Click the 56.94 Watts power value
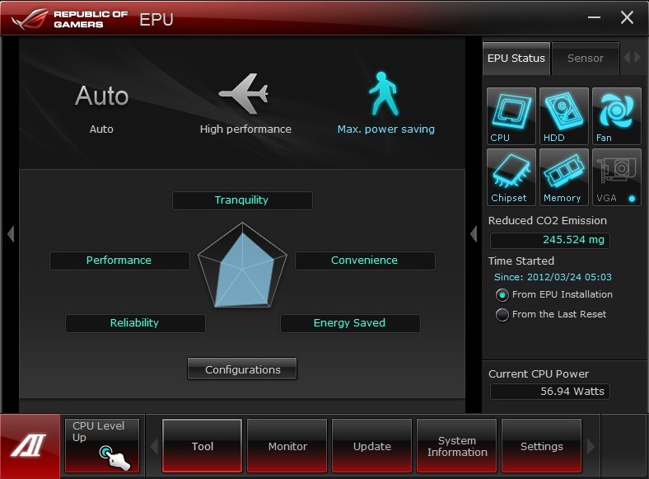 point(549,392)
